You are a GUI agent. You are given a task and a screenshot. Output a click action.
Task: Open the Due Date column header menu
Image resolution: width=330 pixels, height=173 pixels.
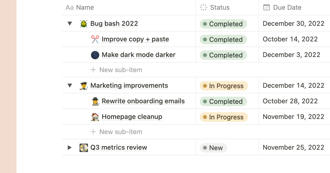pos(286,7)
